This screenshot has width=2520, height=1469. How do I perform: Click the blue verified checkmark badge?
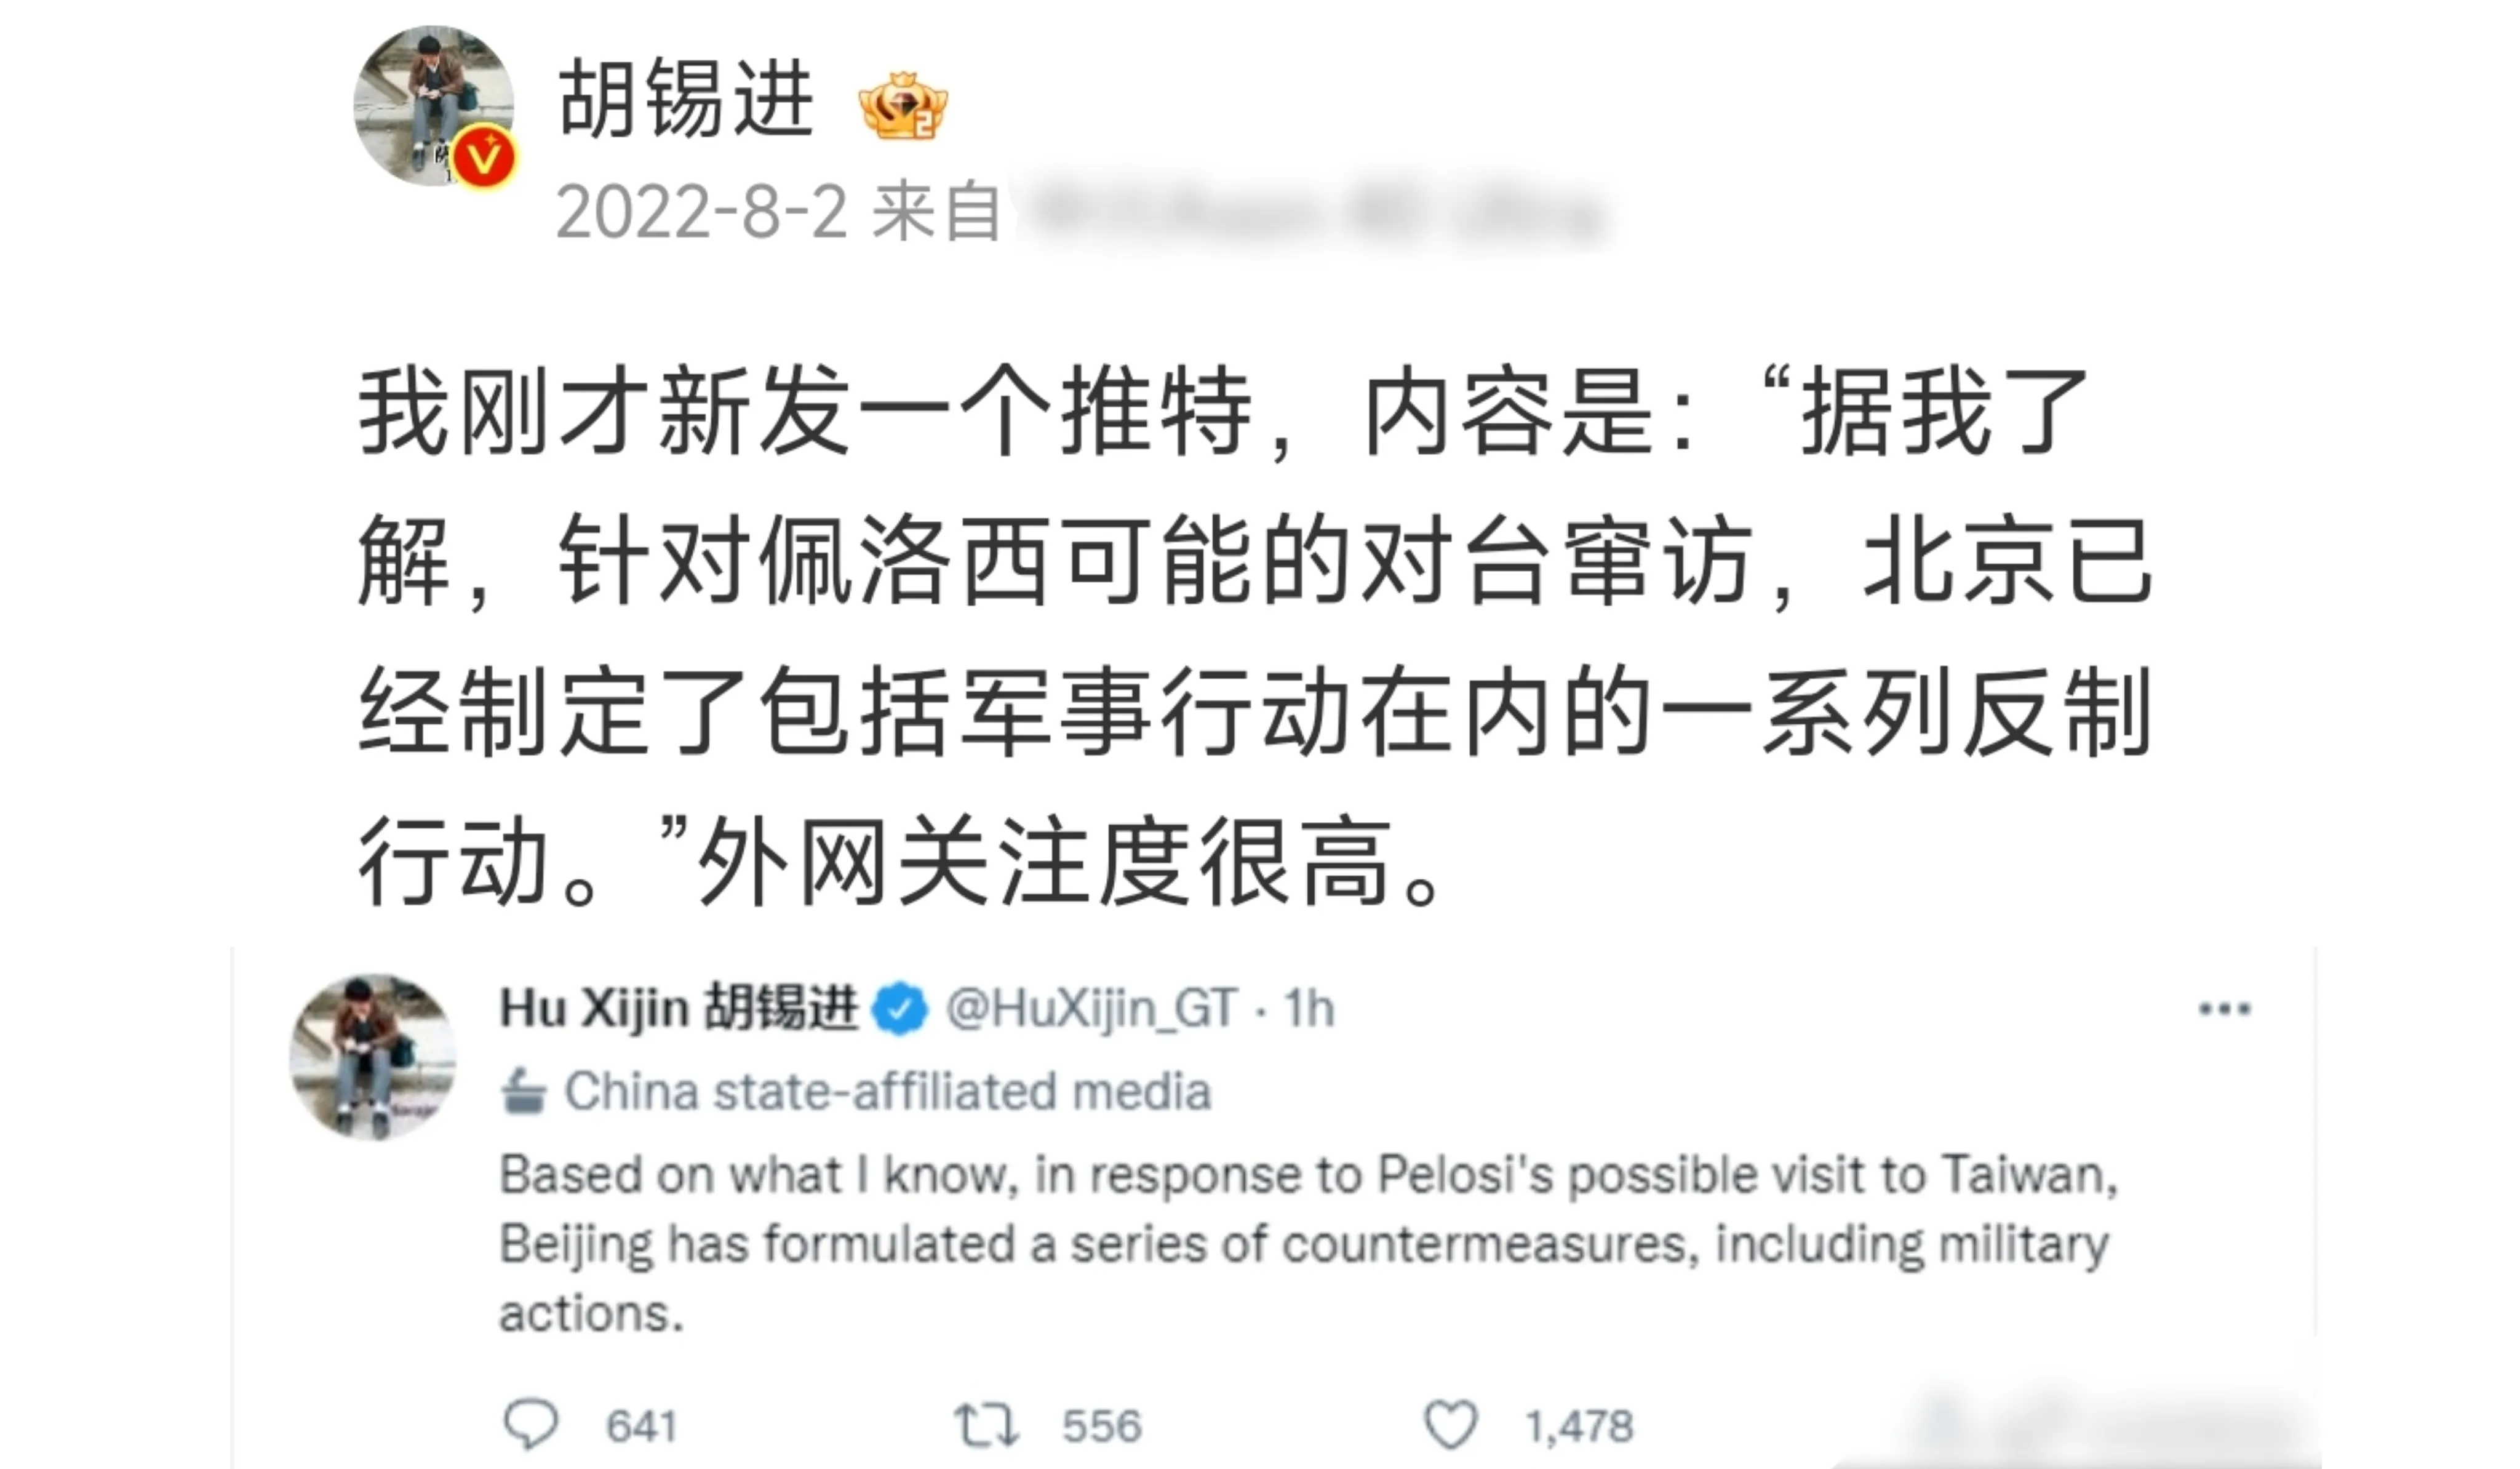(900, 1009)
